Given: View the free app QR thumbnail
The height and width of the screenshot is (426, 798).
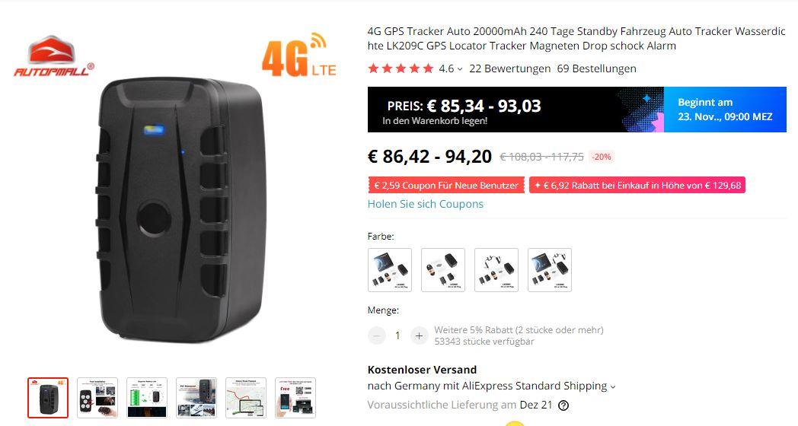Looking at the screenshot, I should [295, 398].
